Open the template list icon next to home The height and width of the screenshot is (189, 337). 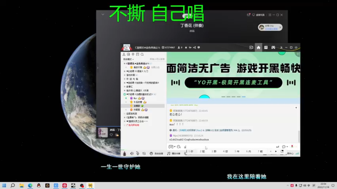click(266, 47)
